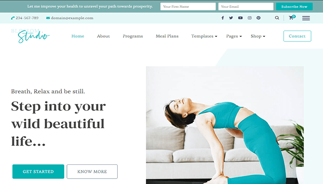Click the search magnifier icon
Image resolution: width=323 pixels, height=184 pixels.
[x=277, y=18]
